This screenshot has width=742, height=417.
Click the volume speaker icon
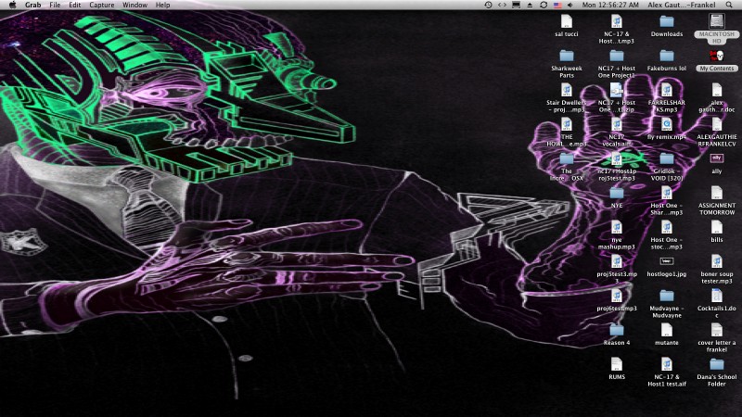click(x=570, y=5)
